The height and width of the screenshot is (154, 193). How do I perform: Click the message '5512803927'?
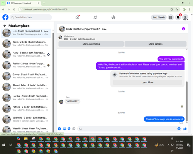72,101
